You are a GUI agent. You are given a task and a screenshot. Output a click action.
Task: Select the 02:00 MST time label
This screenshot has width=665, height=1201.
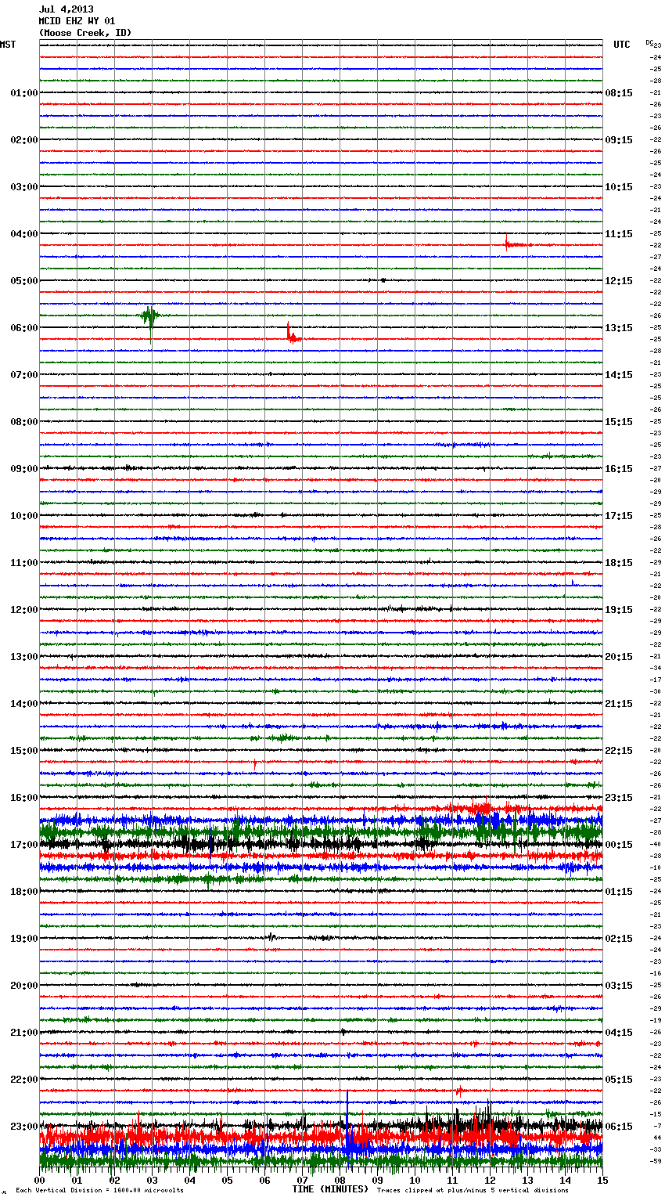click(x=24, y=139)
